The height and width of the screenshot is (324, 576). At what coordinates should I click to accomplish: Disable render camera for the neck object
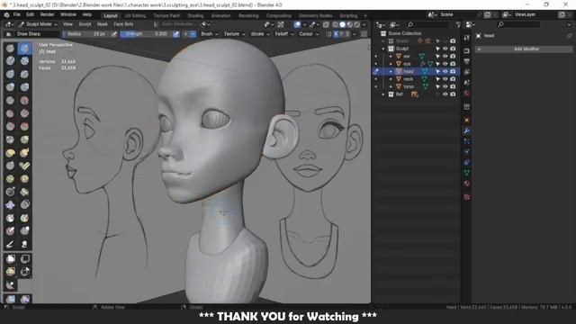453,79
